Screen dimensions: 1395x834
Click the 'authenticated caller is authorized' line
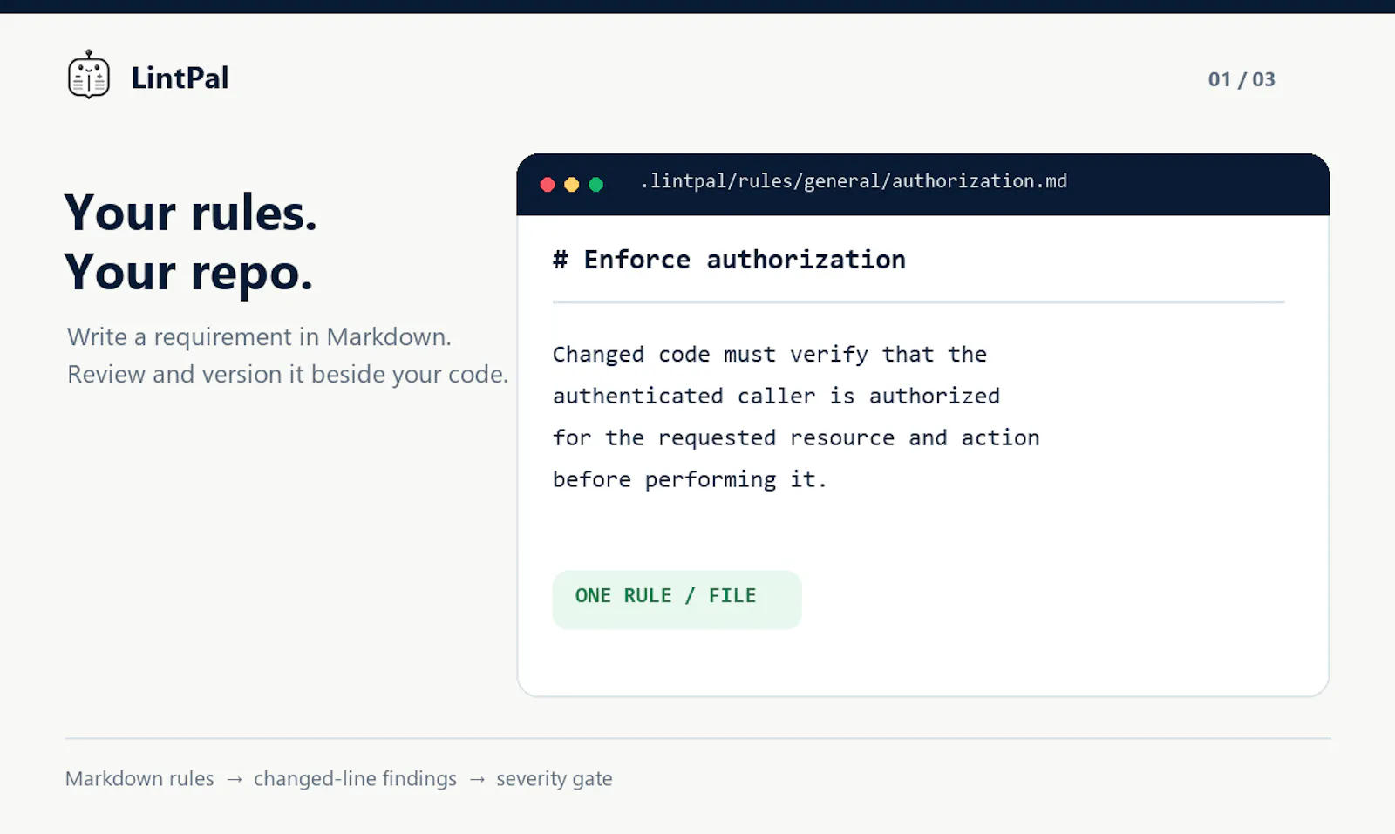(x=776, y=397)
